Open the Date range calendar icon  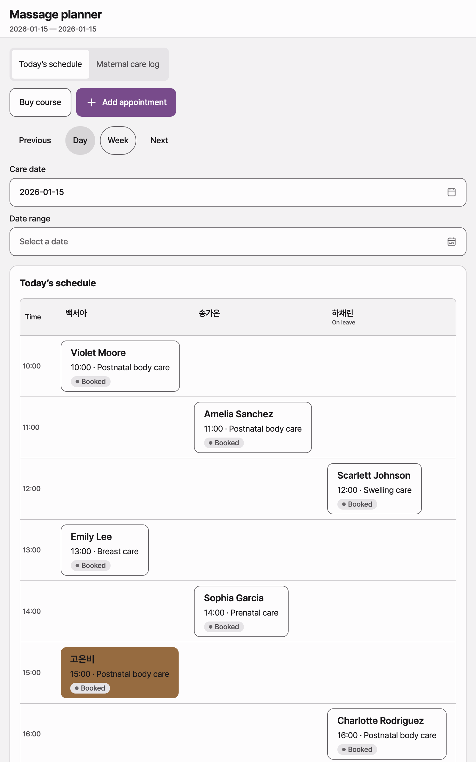(x=451, y=241)
